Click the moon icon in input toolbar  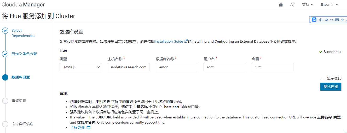(326, 20)
